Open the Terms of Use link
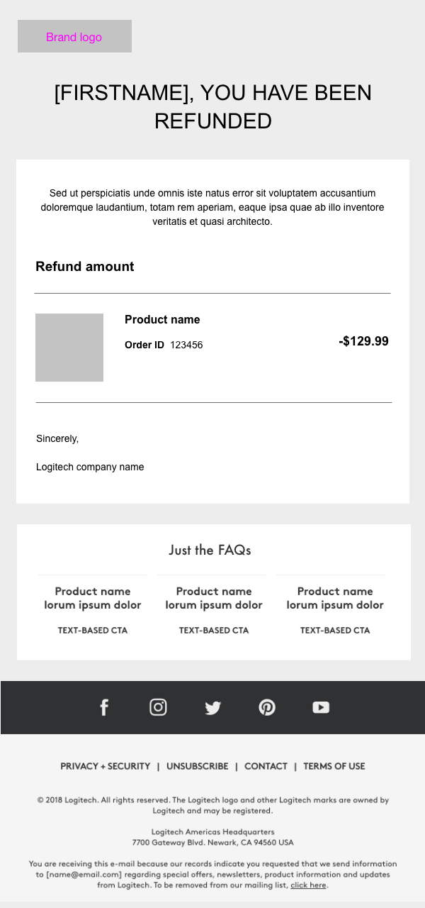The image size is (425, 908). pos(334,766)
